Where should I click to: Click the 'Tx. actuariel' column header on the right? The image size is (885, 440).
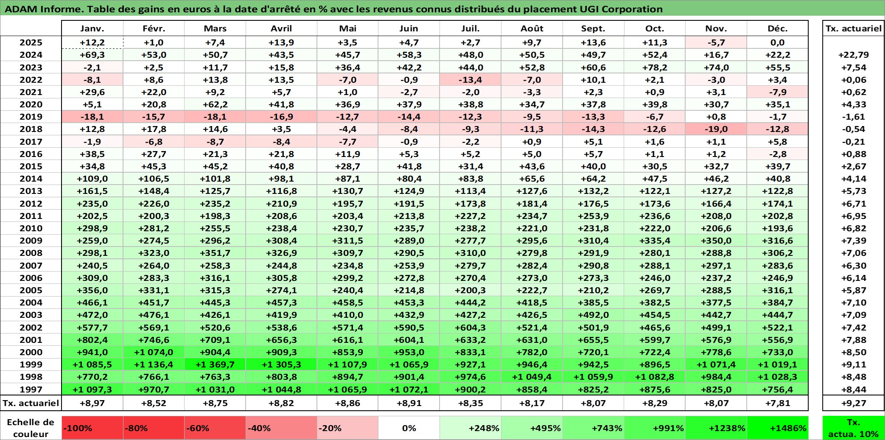(x=854, y=28)
